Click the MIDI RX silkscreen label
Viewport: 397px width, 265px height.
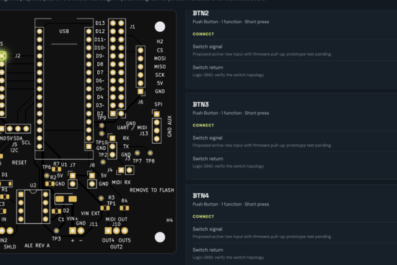(121, 182)
